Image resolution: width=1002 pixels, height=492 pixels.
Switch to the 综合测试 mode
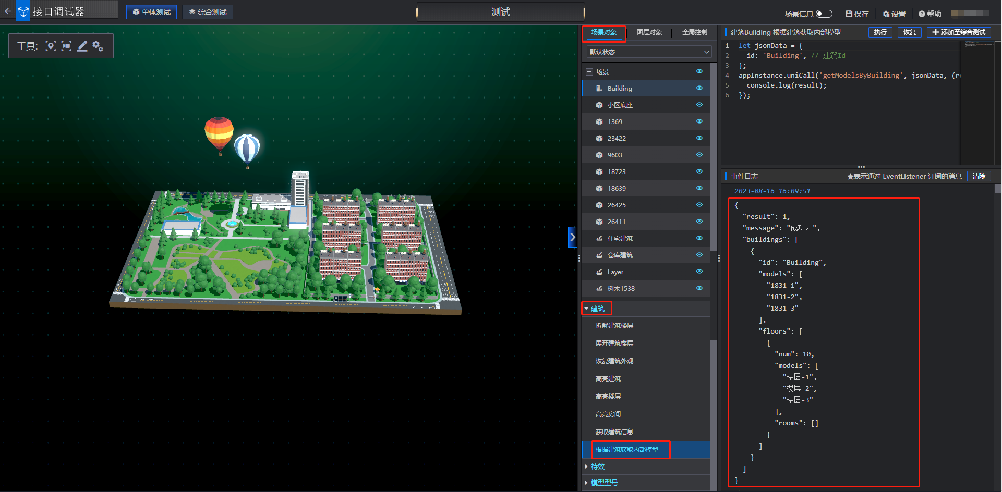(208, 12)
